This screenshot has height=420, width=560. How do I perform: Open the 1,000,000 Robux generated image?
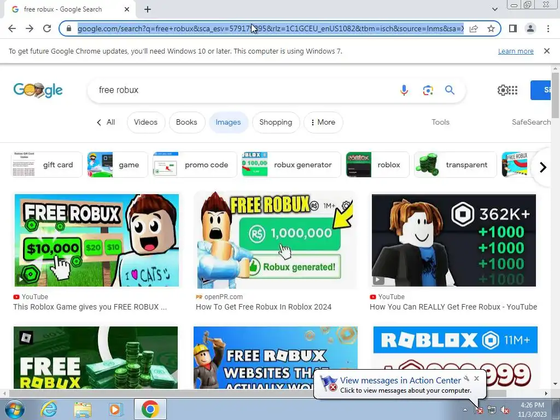point(275,240)
